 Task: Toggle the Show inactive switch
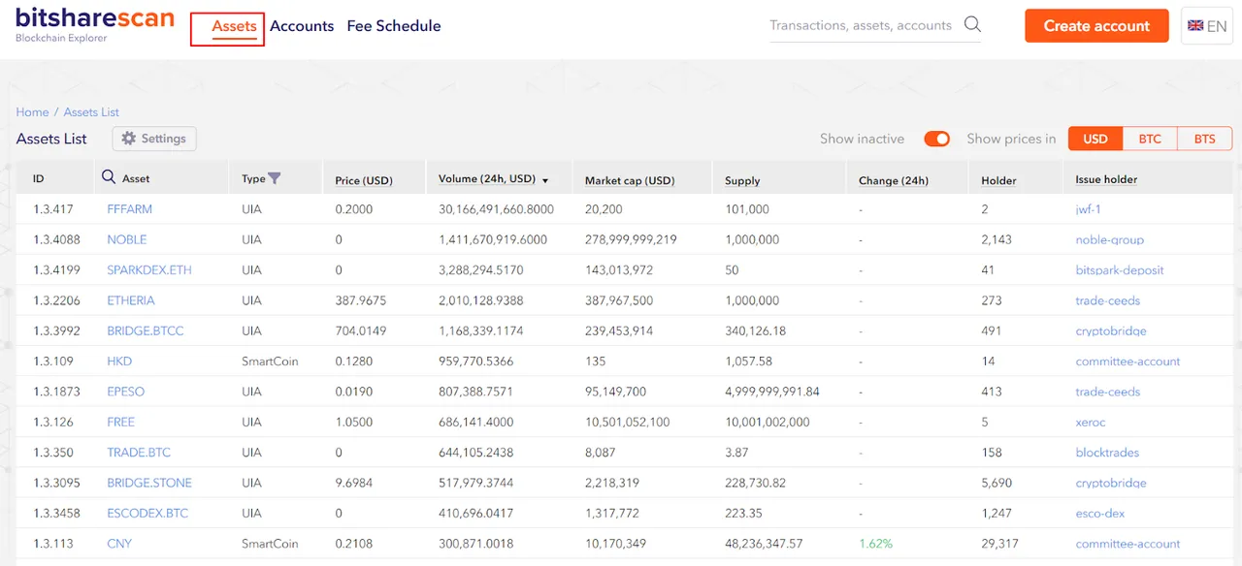(936, 139)
